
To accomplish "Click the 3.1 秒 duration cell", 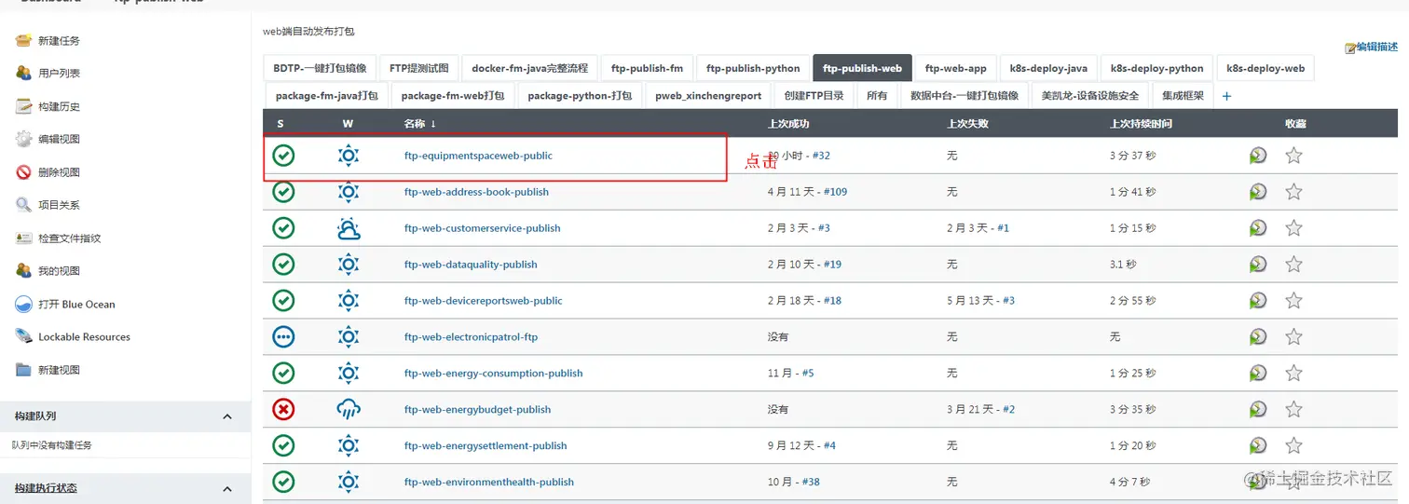I will click(1123, 265).
